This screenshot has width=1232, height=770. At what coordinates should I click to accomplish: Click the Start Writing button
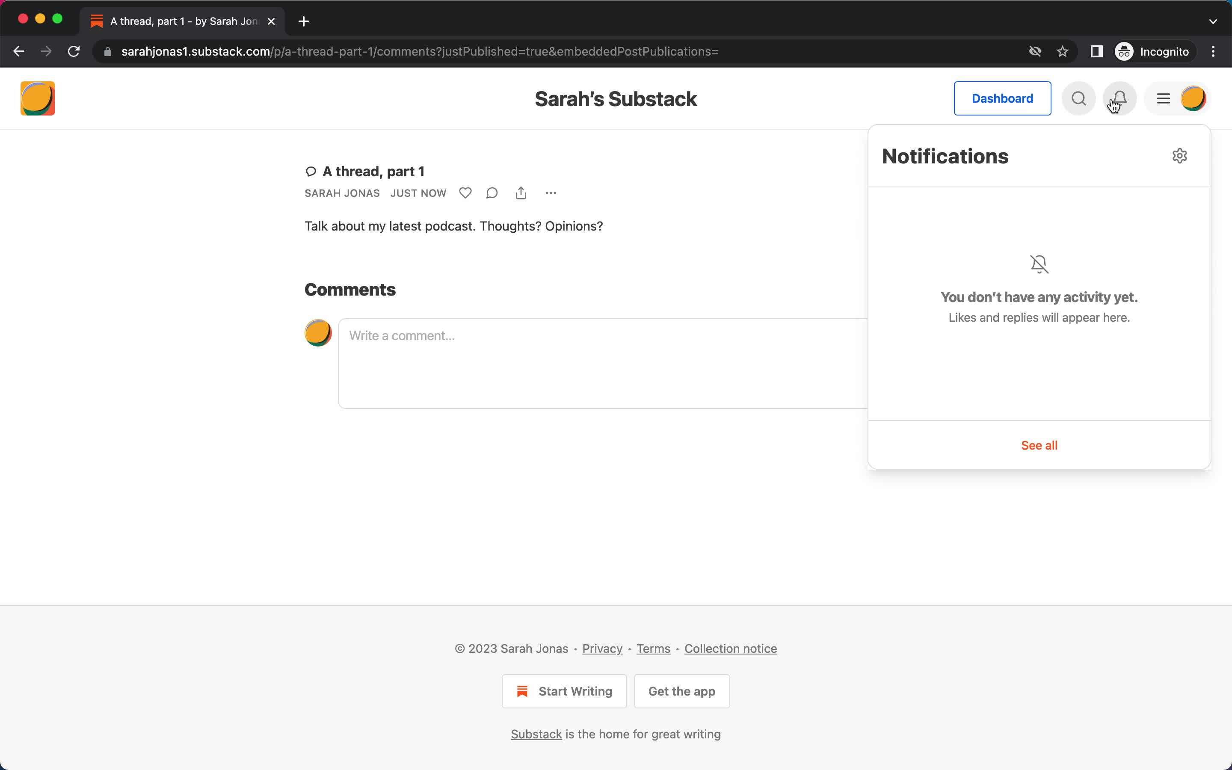point(564,691)
